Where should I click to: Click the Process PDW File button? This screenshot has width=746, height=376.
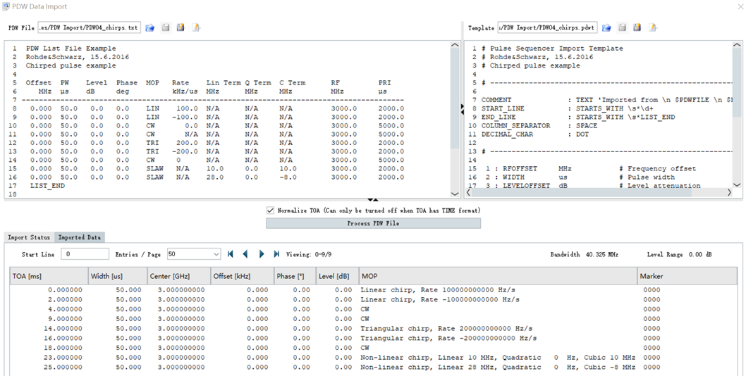[x=373, y=223]
